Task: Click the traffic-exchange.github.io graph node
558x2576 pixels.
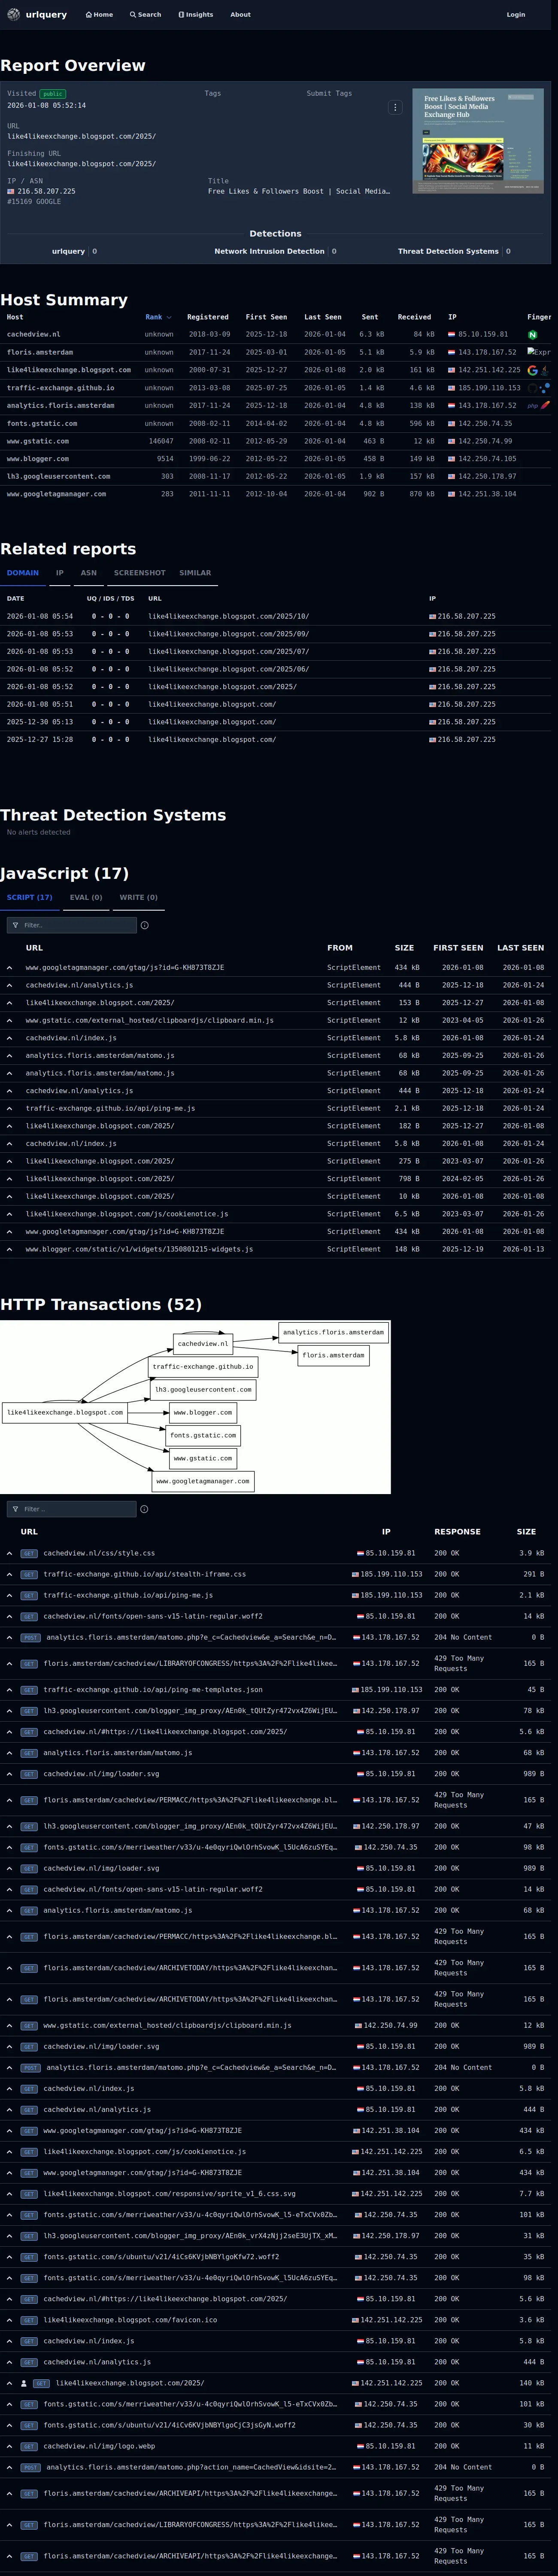Action: [203, 1367]
